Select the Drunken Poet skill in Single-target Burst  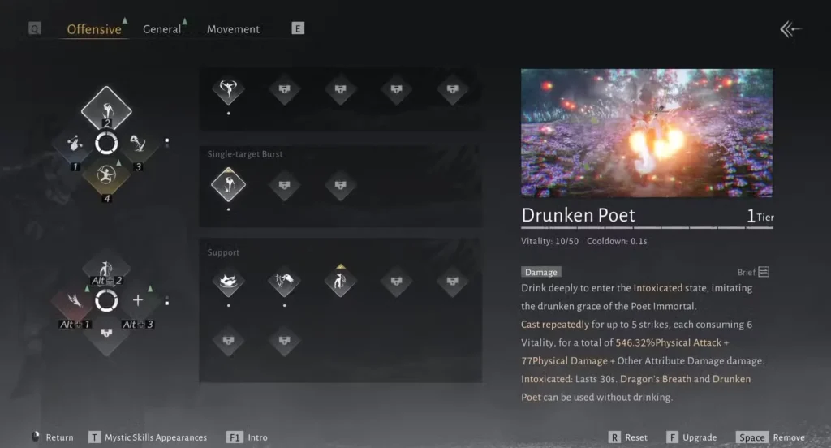[228, 185]
